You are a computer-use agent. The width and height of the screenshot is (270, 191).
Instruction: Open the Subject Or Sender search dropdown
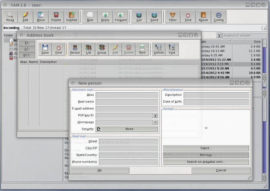[219, 35]
